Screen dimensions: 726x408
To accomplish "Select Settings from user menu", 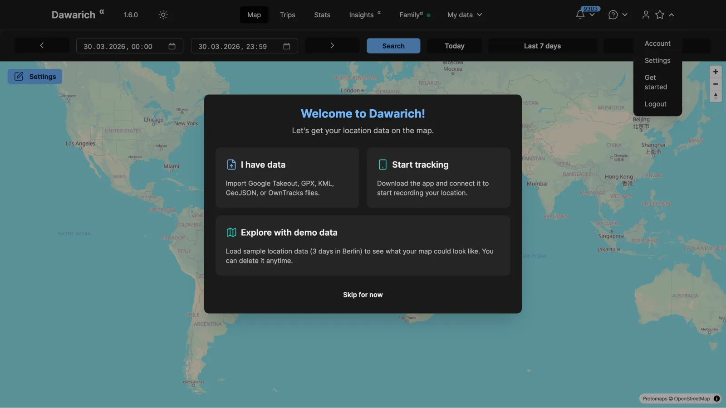I will point(657,61).
